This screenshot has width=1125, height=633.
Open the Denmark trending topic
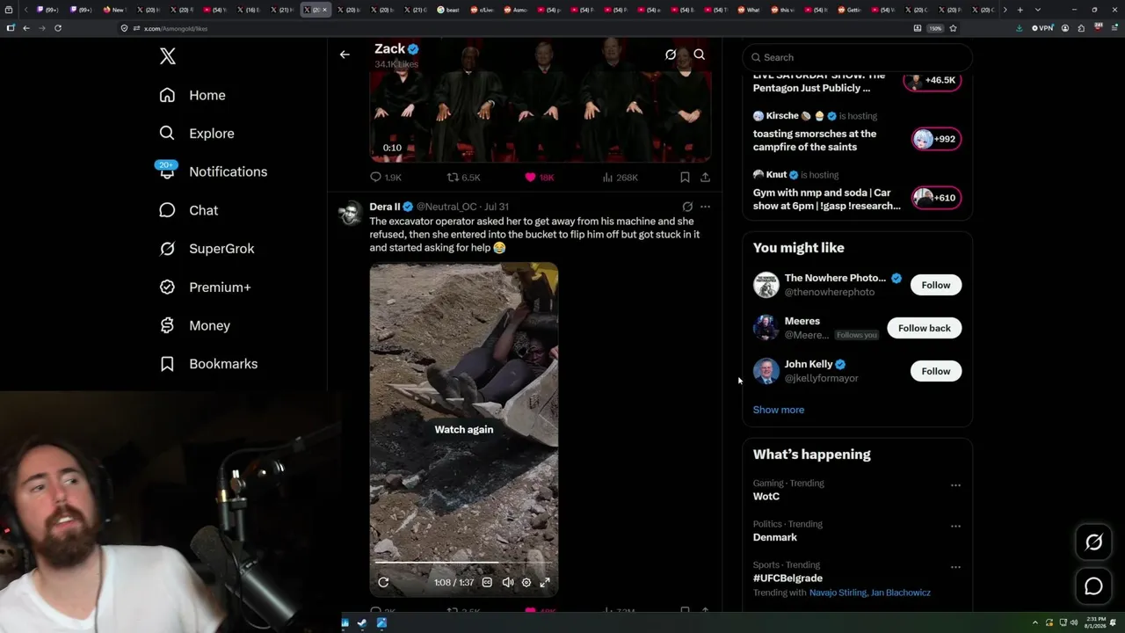tap(775, 537)
